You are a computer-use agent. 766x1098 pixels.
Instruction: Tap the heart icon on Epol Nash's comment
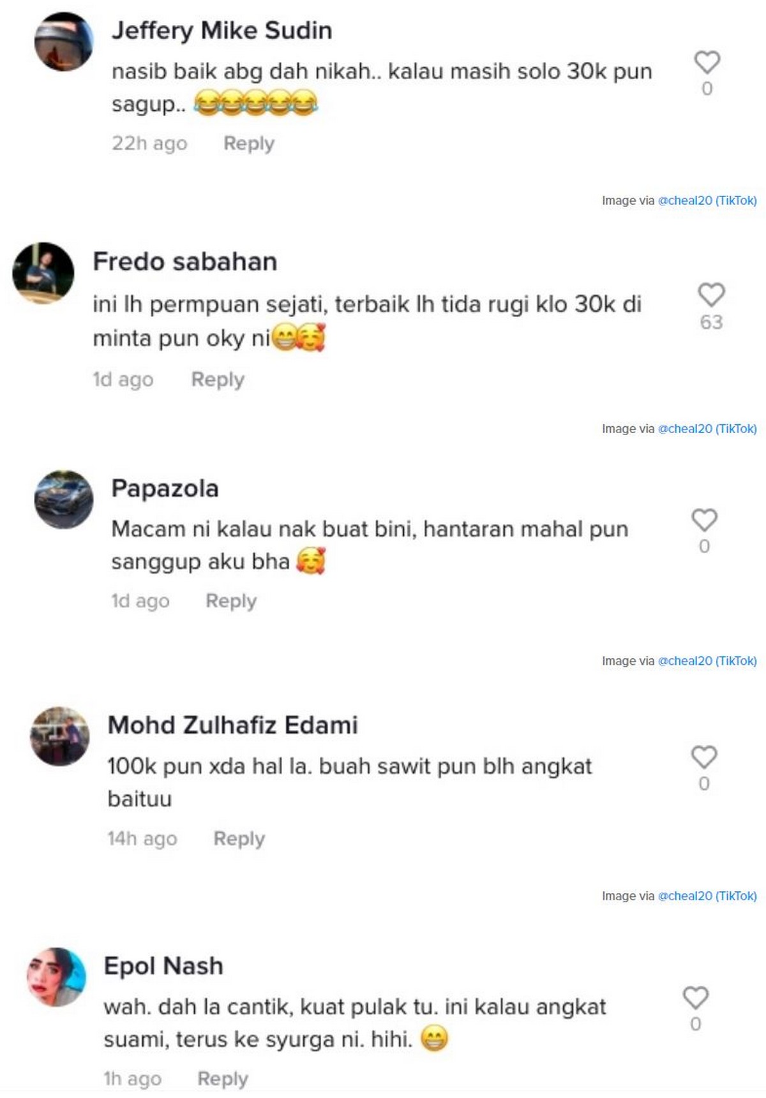click(696, 997)
